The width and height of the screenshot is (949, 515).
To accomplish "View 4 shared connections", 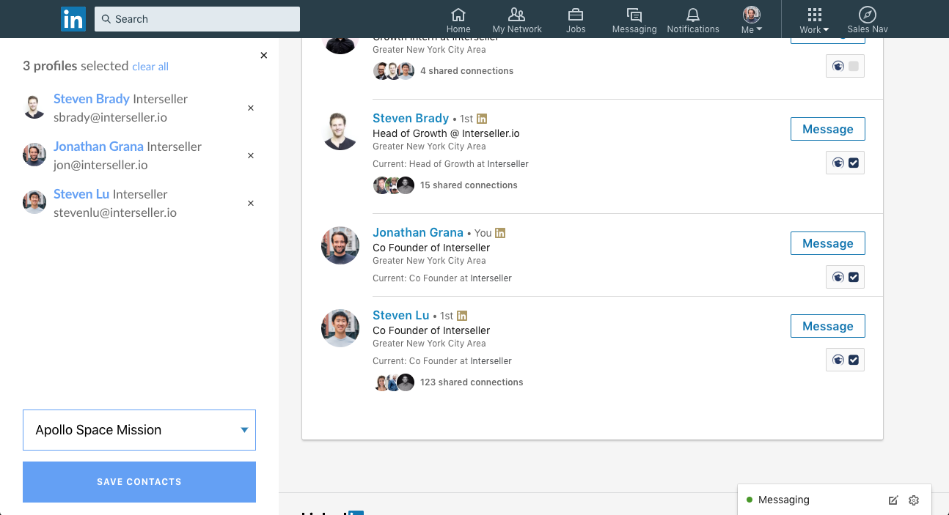I will [x=466, y=71].
